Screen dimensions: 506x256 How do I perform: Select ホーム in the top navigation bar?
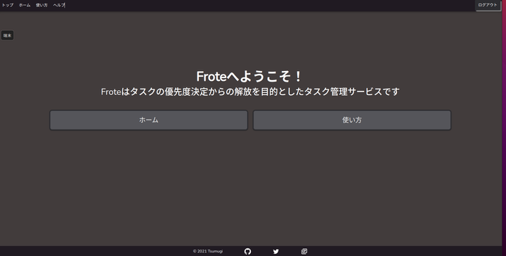25,5
